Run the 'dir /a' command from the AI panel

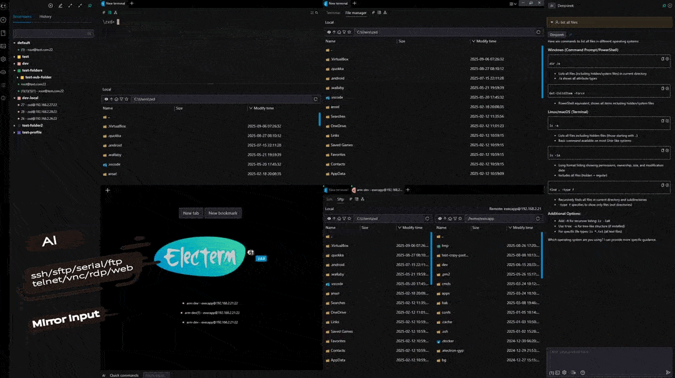pos(667,59)
